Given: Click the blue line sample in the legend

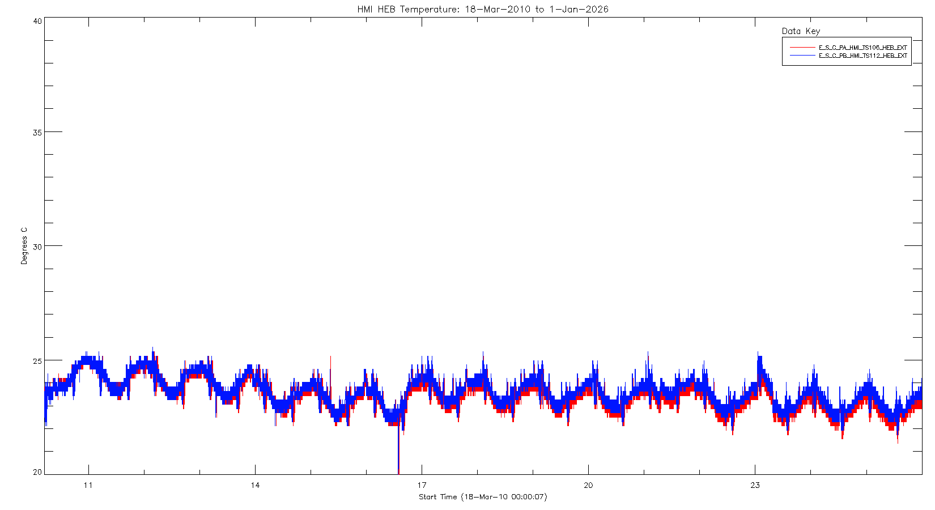Looking at the screenshot, I should pos(802,56).
